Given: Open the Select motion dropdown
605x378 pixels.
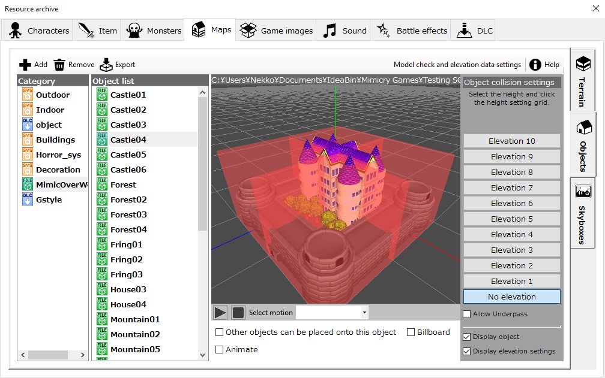Looking at the screenshot, I should 364,313.
